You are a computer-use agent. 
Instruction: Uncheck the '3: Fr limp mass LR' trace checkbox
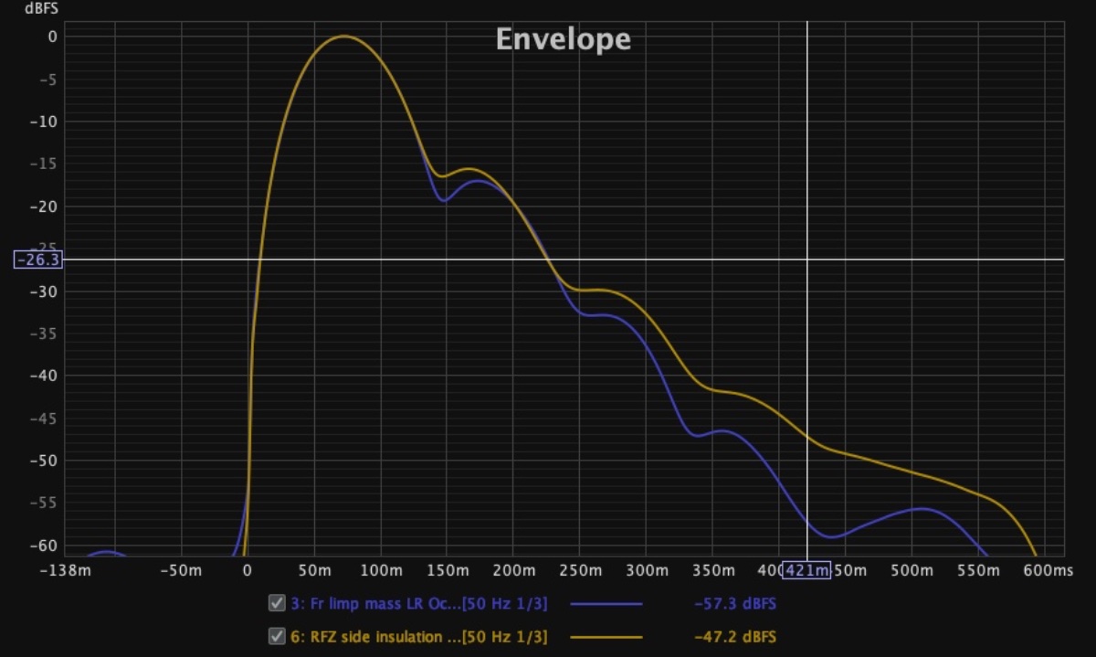click(x=275, y=603)
